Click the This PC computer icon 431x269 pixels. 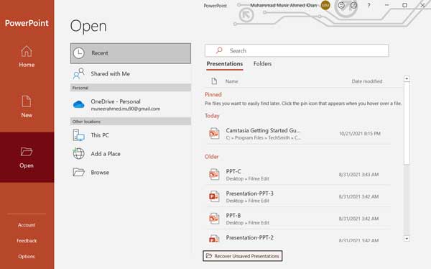point(78,135)
